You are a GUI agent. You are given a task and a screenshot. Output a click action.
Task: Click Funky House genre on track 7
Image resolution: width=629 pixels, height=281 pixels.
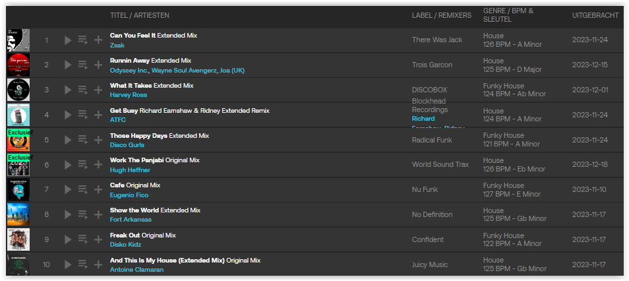click(503, 185)
